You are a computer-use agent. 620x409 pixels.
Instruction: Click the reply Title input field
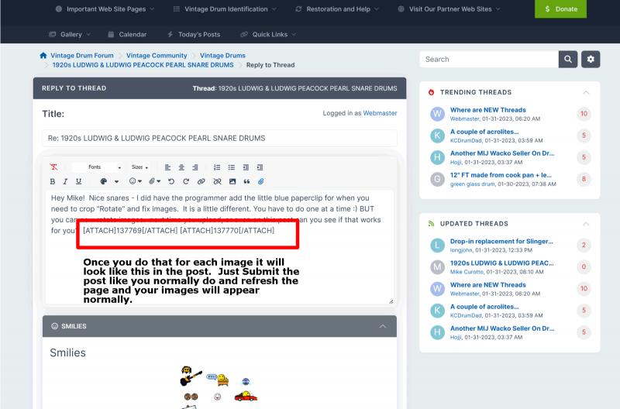coord(219,138)
